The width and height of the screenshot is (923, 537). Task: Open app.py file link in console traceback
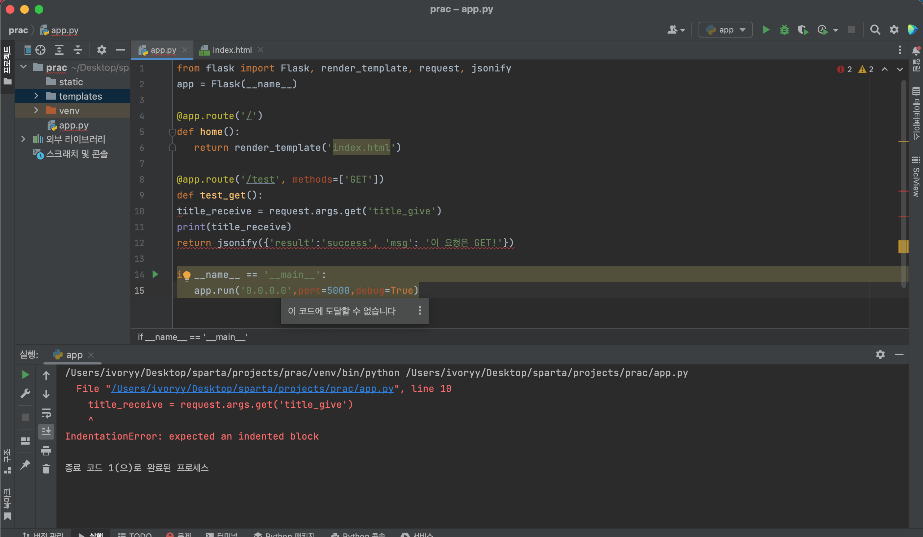252,388
